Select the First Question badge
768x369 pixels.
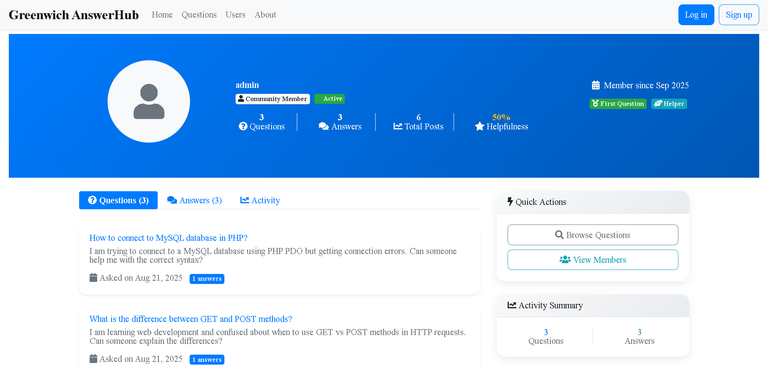pyautogui.click(x=618, y=103)
